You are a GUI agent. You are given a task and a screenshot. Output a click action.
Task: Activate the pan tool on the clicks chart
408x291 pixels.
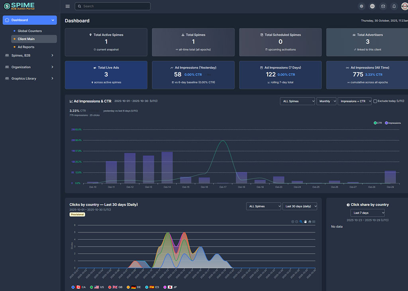click(305, 222)
